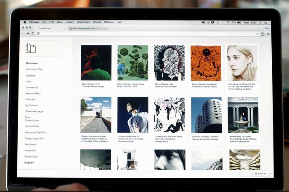Close the Content tiled tab
Image resolution: width=289 pixels, height=192 pixels.
[x=65, y=28]
